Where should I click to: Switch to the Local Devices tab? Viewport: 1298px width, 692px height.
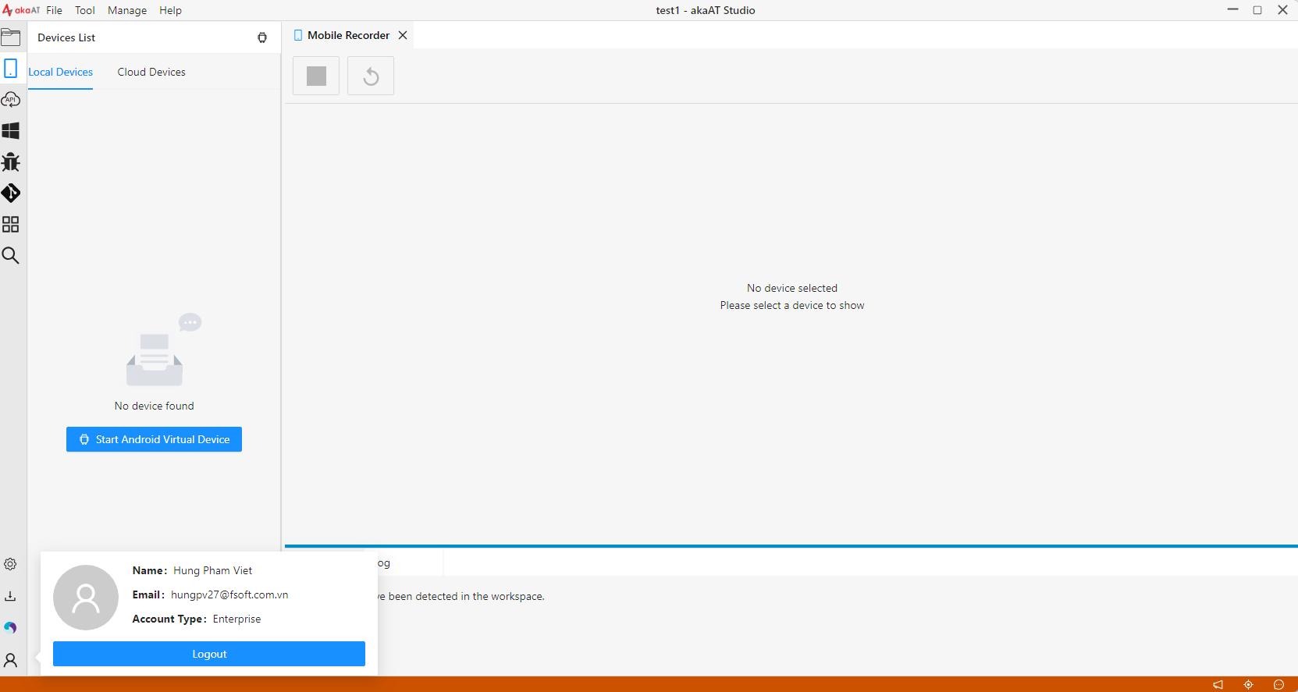61,72
